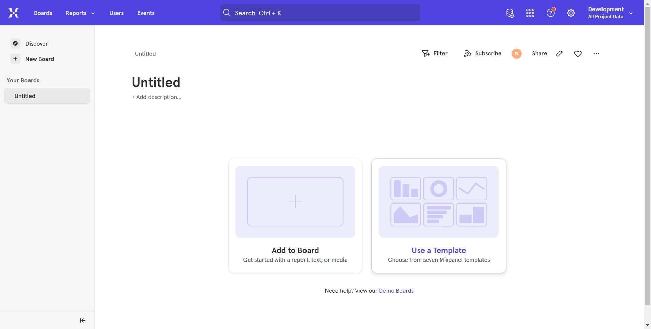The image size is (651, 329).
Task: Favorite this board with heart icon
Action: [578, 54]
